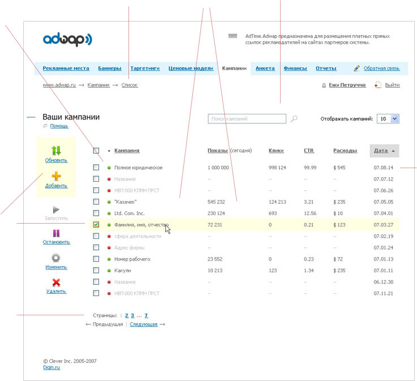The image size is (417, 381).
Task: Uncheck the Фамилия, имя, отчество campaign checkbox
Action: point(96,225)
